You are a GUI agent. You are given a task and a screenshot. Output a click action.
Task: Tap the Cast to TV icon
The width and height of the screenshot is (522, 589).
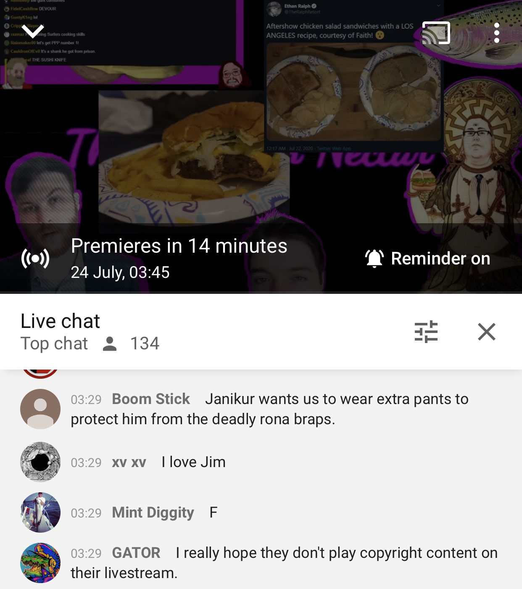[x=436, y=33]
